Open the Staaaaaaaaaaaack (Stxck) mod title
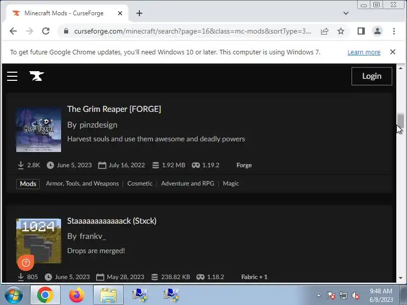 pos(112,221)
